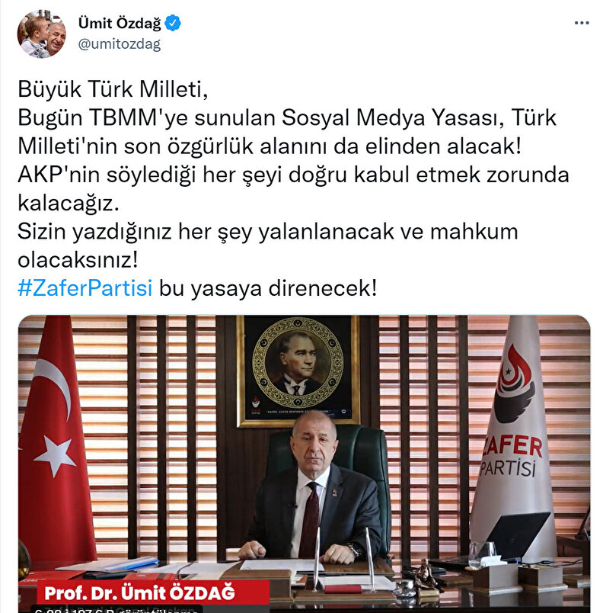Click the word 'olacaksınız!' in the tweet

point(78,259)
